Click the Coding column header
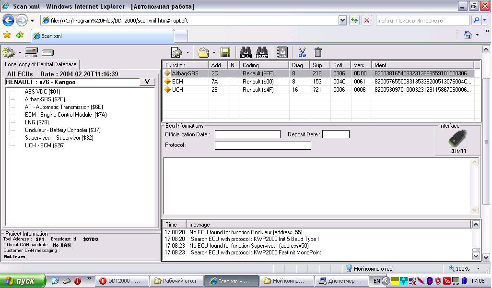The height and width of the screenshot is (288, 492). coord(264,65)
